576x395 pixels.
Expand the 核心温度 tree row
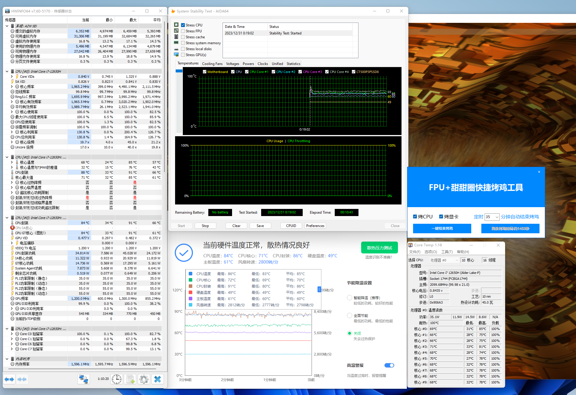pyautogui.click(x=12, y=162)
